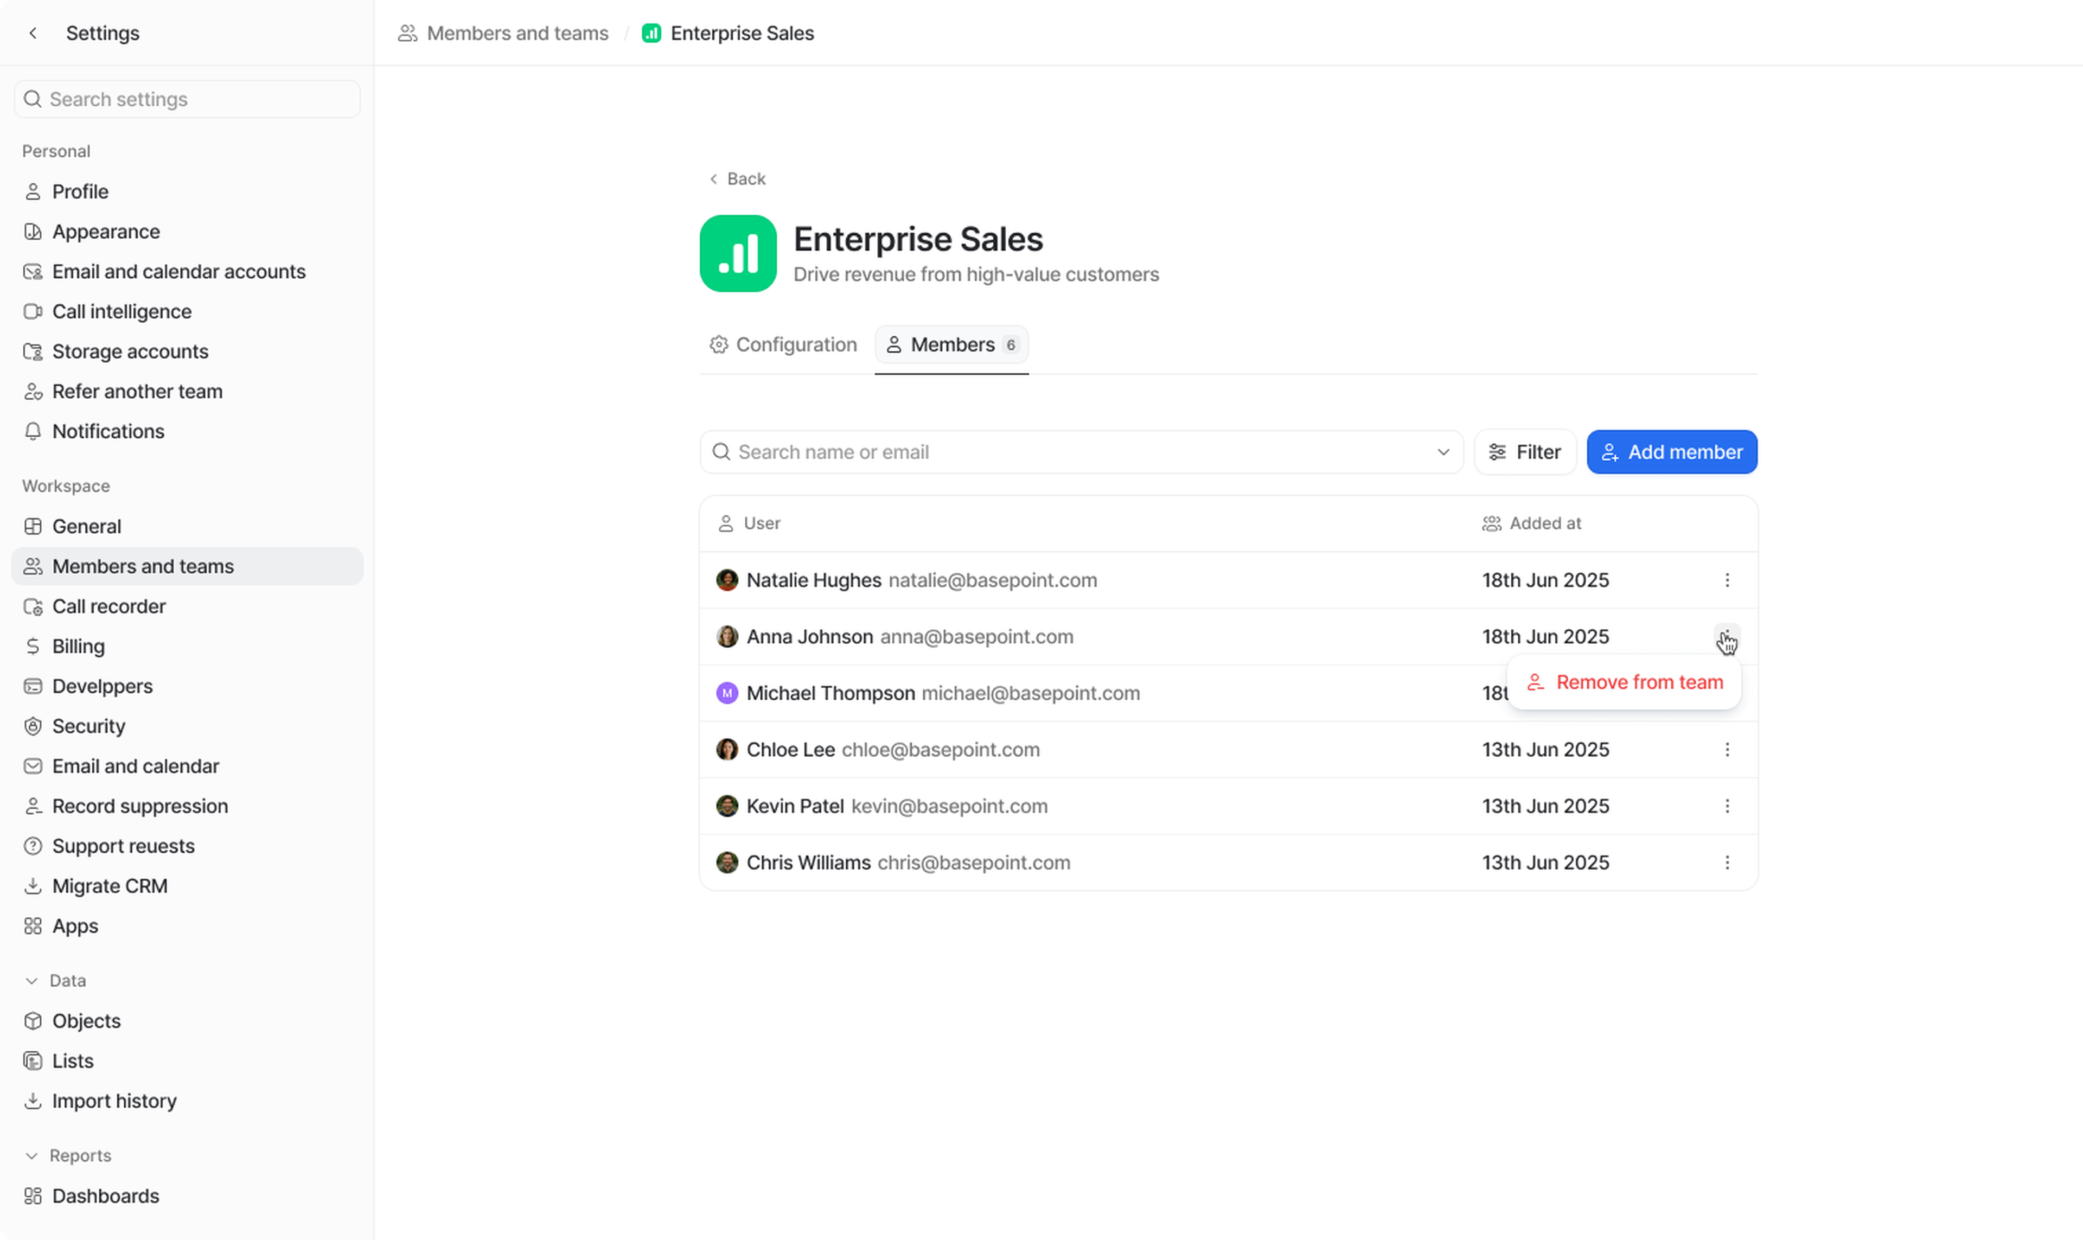This screenshot has width=2083, height=1240.
Task: Focus the Search settings field
Action: (187, 99)
